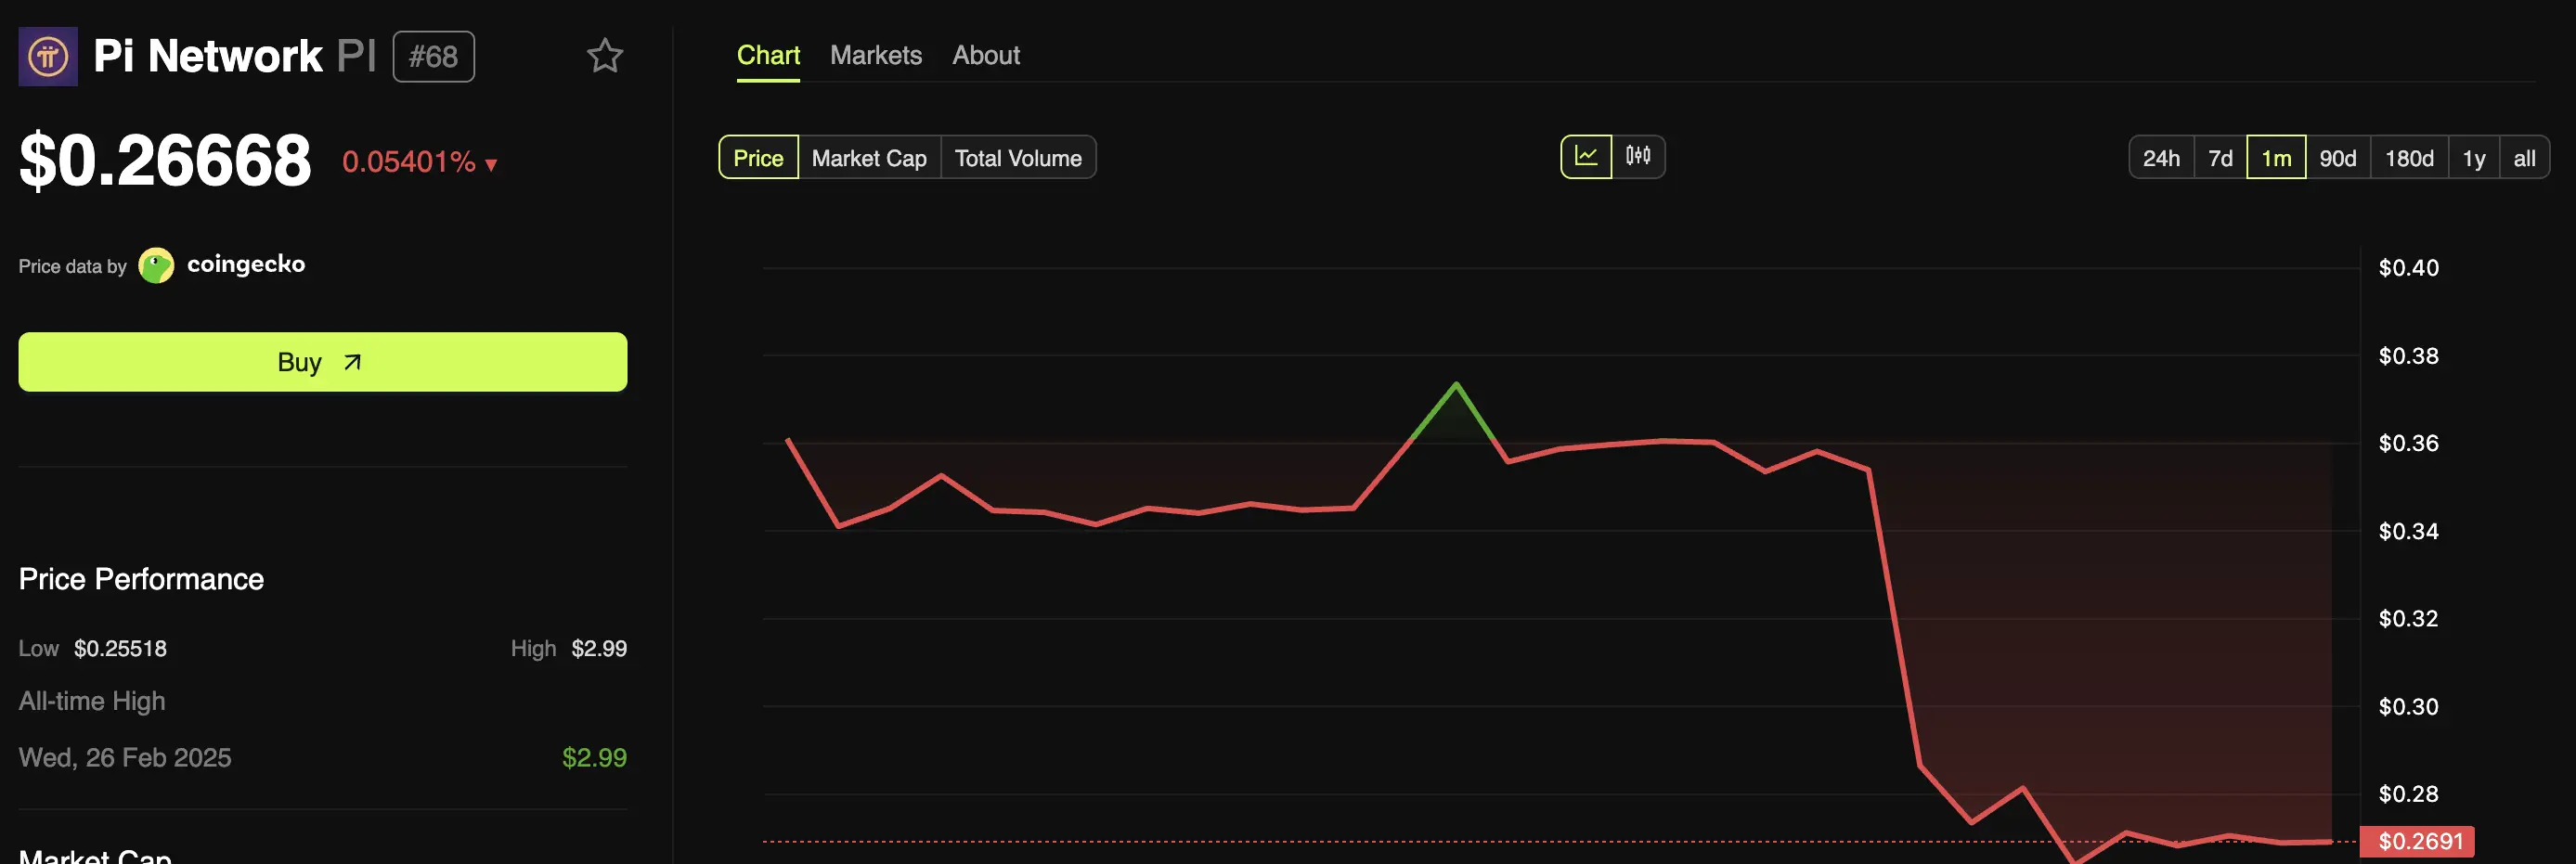Switch to candlestick chart view
Screen dimensions: 2576x864
coord(1638,157)
